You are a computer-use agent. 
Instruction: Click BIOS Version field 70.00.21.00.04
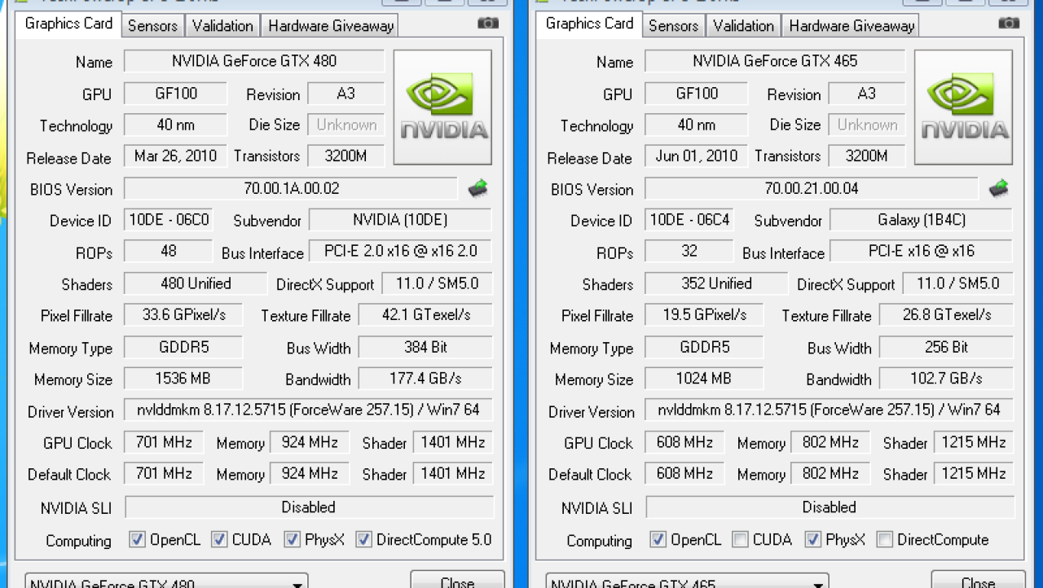click(x=812, y=189)
